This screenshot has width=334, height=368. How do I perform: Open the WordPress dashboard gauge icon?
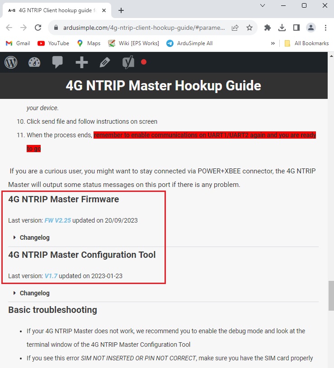pos(34,62)
